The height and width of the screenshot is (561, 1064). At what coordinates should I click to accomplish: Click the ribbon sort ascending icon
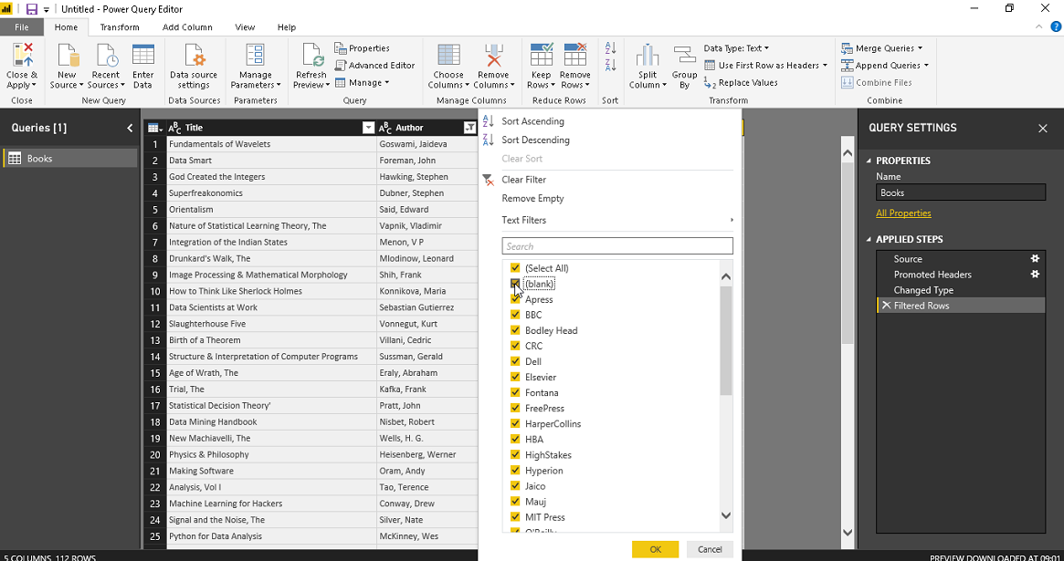(610, 48)
